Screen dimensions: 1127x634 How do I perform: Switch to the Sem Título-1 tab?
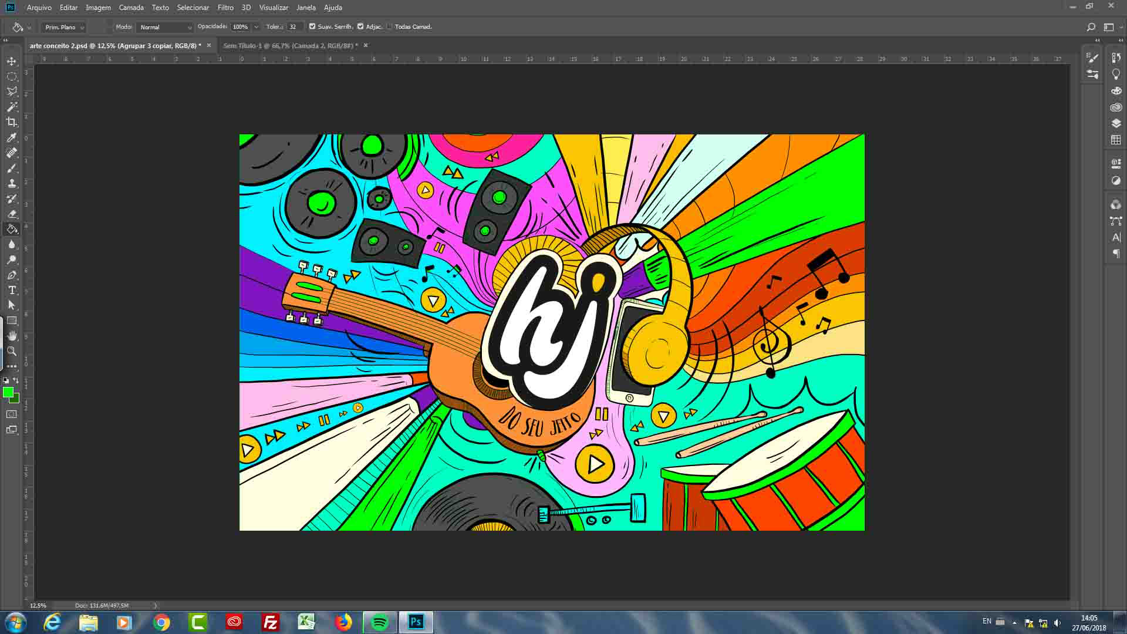[290, 45]
